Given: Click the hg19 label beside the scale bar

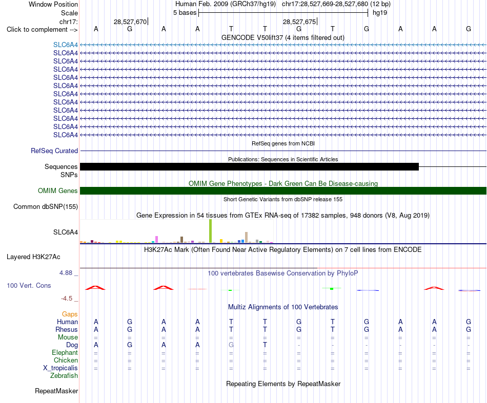Looking at the screenshot, I should (x=380, y=13).
